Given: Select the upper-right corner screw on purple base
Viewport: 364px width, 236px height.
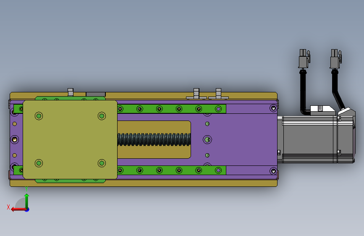Looking at the screenshot, I should [273, 108].
